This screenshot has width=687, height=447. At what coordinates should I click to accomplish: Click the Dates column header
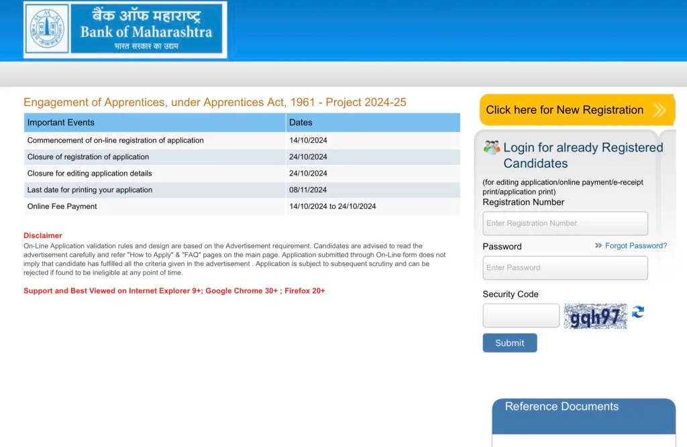[373, 123]
